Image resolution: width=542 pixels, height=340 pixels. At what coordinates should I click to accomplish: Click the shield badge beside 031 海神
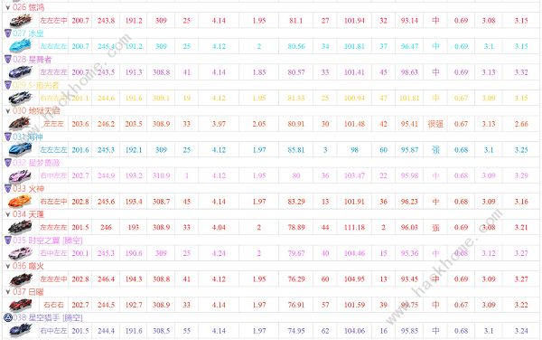click(8, 137)
